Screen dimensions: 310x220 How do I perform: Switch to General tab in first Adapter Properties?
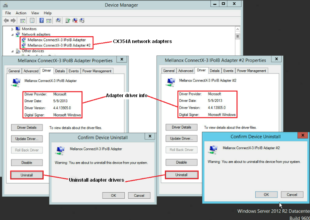tap(14, 71)
